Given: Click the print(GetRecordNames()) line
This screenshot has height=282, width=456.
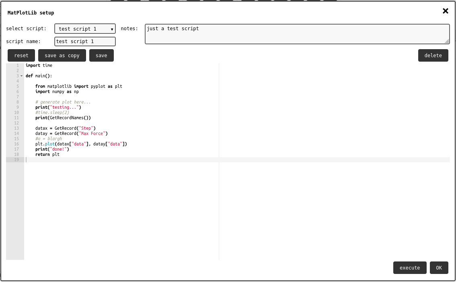Looking at the screenshot, I should pyautogui.click(x=63, y=118).
